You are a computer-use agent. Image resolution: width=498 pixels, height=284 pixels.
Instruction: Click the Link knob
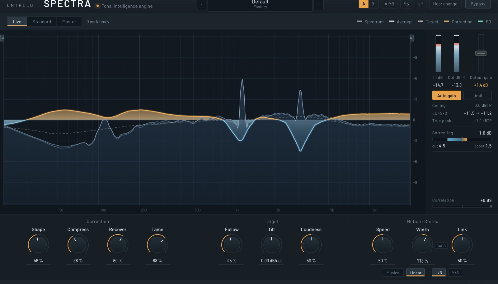pos(462,244)
